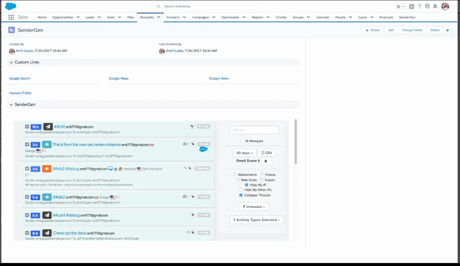Screen dimensions: 460x266
Task: Click the eye icon for sec review email
Action: click(47, 144)
